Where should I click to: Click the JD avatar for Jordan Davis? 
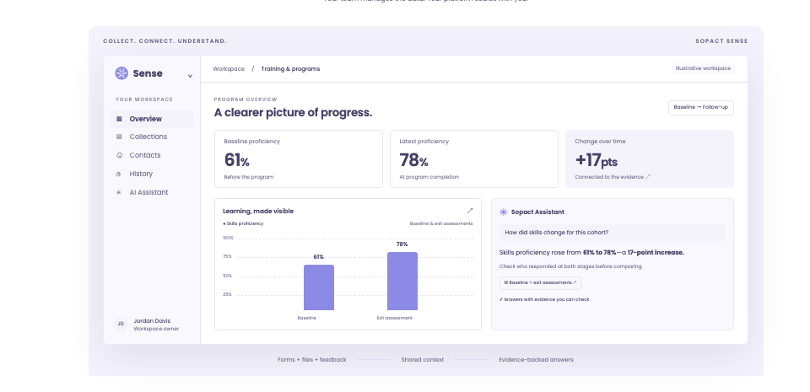point(121,324)
